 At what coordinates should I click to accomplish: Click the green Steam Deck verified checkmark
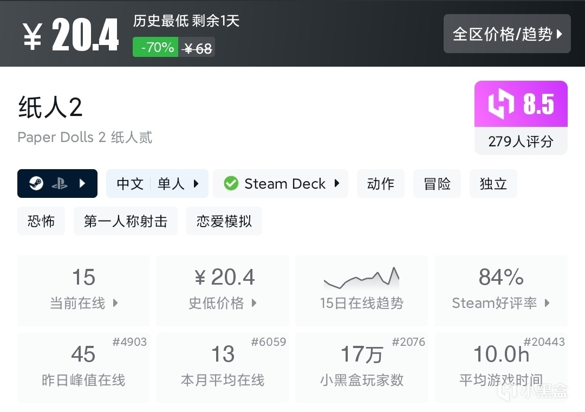231,184
